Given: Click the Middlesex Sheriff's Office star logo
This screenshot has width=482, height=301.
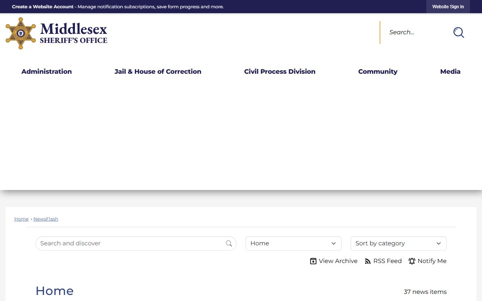Looking at the screenshot, I should tap(21, 33).
